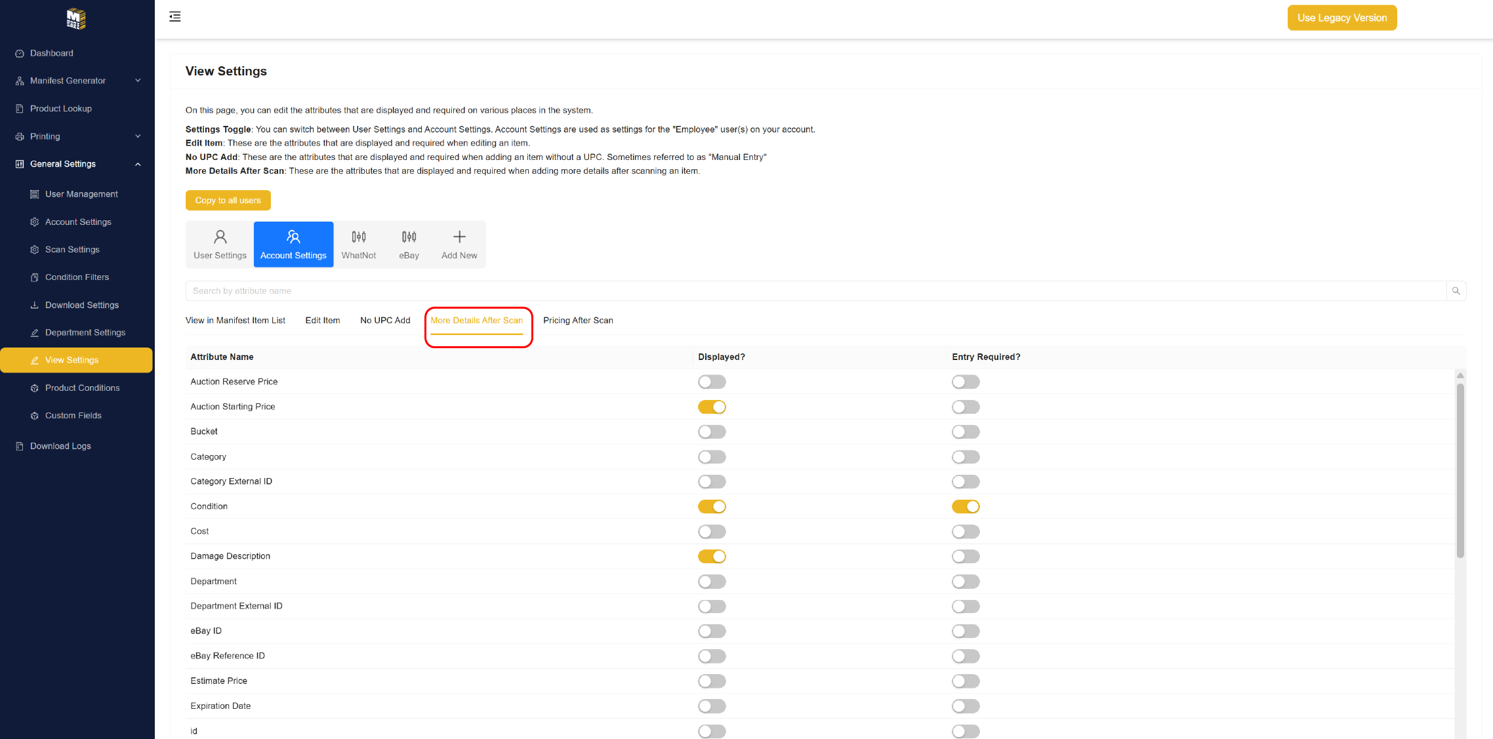
Task: Switch to Pricing After Scan tab
Action: (578, 321)
